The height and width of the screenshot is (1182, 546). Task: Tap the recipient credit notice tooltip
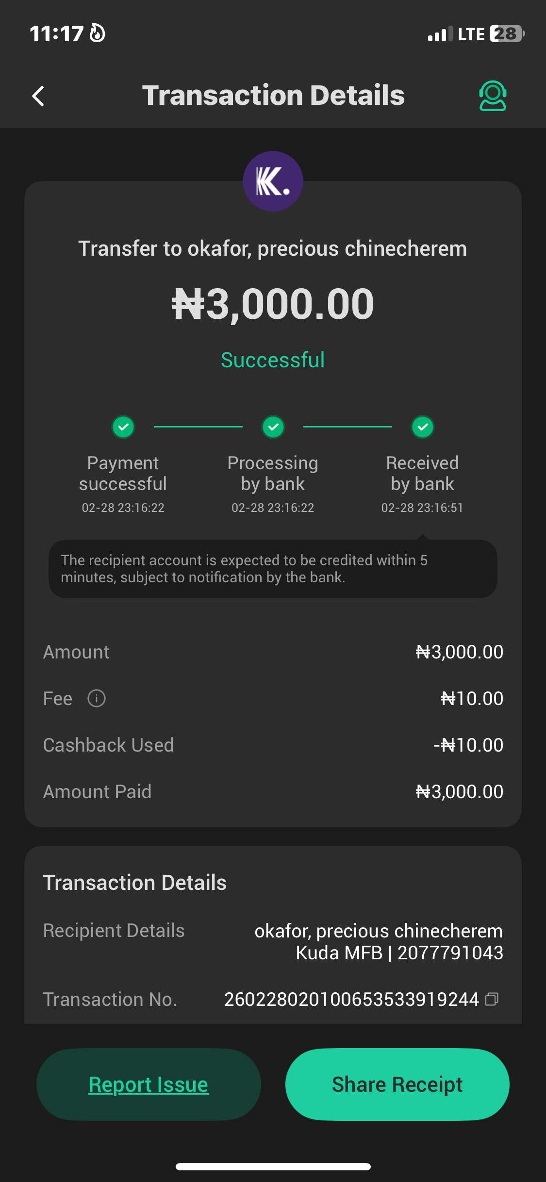tap(273, 569)
